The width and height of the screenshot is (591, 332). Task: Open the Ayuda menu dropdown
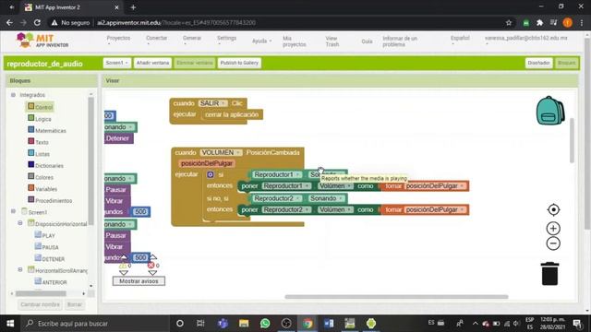(x=261, y=41)
